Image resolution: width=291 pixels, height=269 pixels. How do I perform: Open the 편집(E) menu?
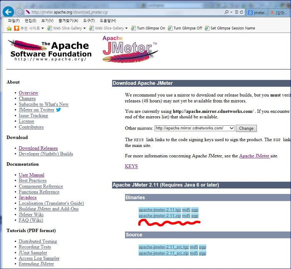tap(30, 21)
